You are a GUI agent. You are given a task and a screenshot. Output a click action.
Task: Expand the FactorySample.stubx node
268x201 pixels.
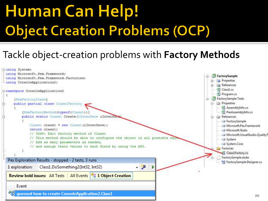[x=212, y=158]
